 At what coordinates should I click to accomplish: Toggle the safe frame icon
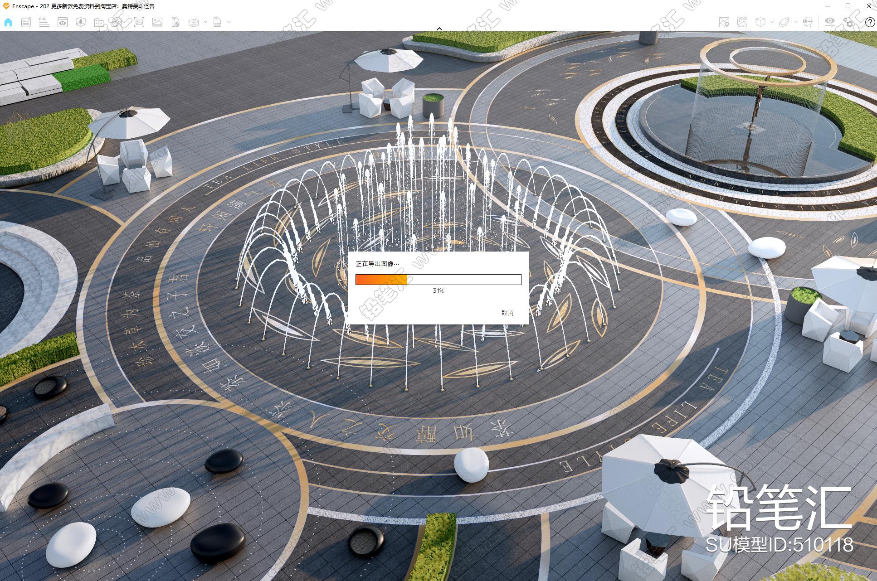pos(742,22)
